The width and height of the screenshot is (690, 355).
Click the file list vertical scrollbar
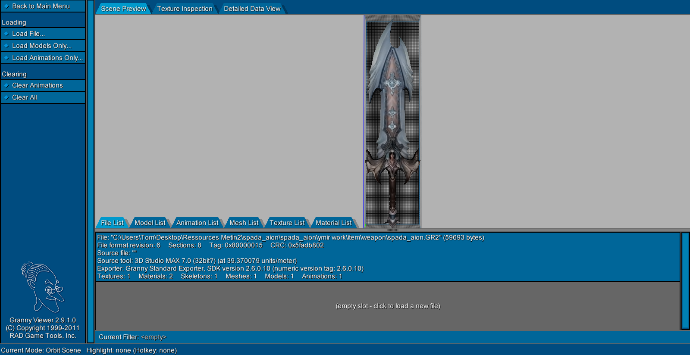(685, 280)
